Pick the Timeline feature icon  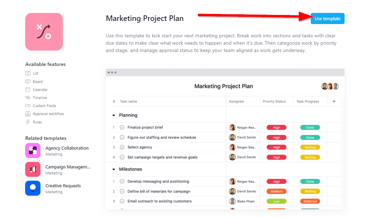pyautogui.click(x=28, y=98)
